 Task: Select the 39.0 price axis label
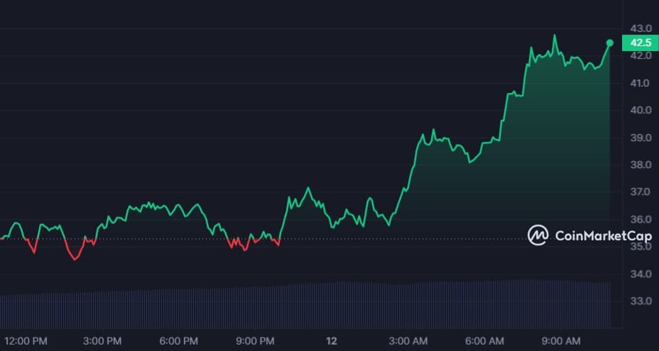coord(641,138)
